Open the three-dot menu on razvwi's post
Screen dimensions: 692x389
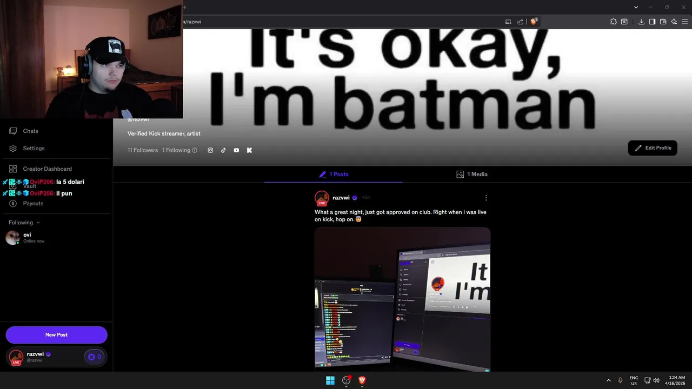tap(486, 198)
